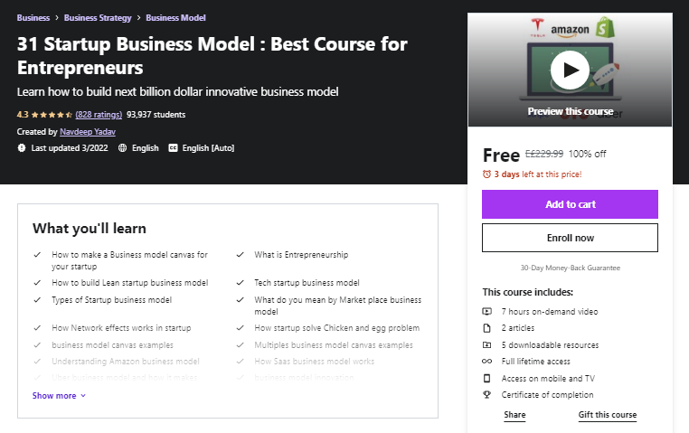Click the mobile access icon
689x433 pixels.
487,378
